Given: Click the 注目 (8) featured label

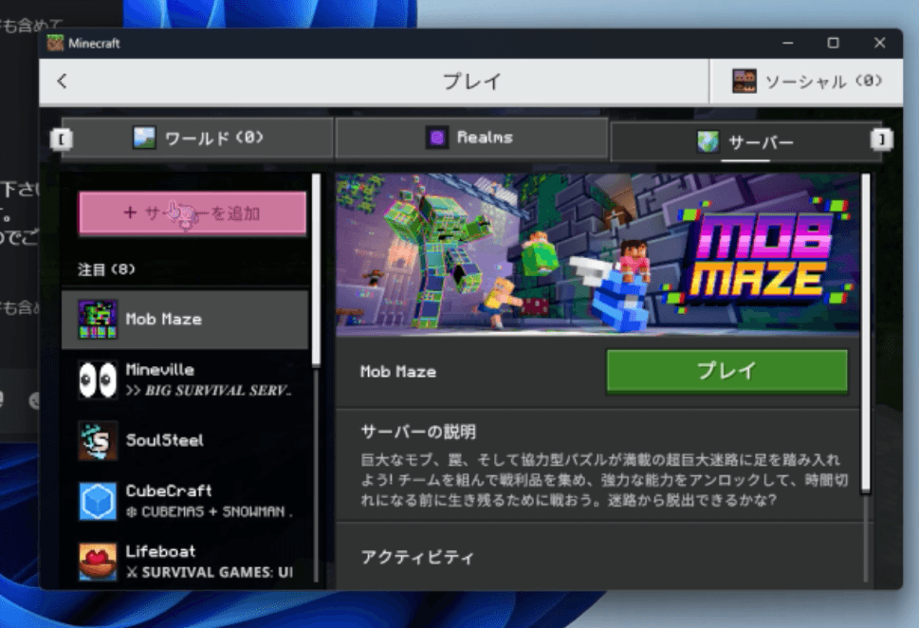Looking at the screenshot, I should pyautogui.click(x=106, y=269).
